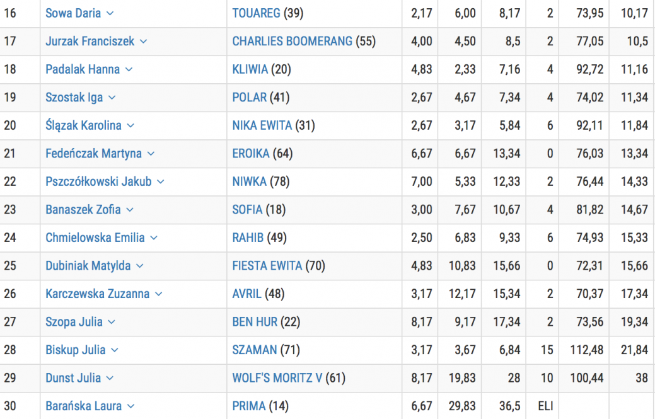
Task: Open horse link FIESTA EWITA
Action: coord(267,265)
